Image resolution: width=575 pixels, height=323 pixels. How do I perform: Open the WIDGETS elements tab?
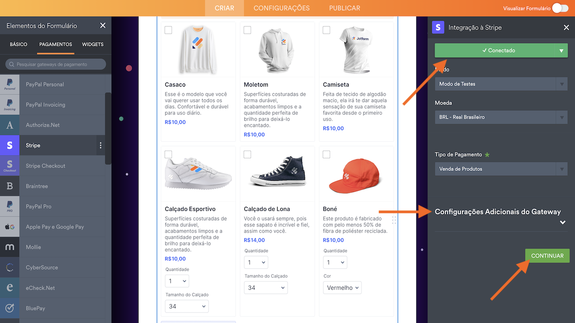point(93,44)
